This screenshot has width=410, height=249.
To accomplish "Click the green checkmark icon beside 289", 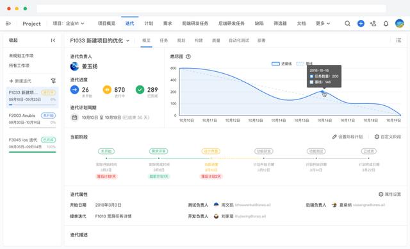I will tap(140, 90).
